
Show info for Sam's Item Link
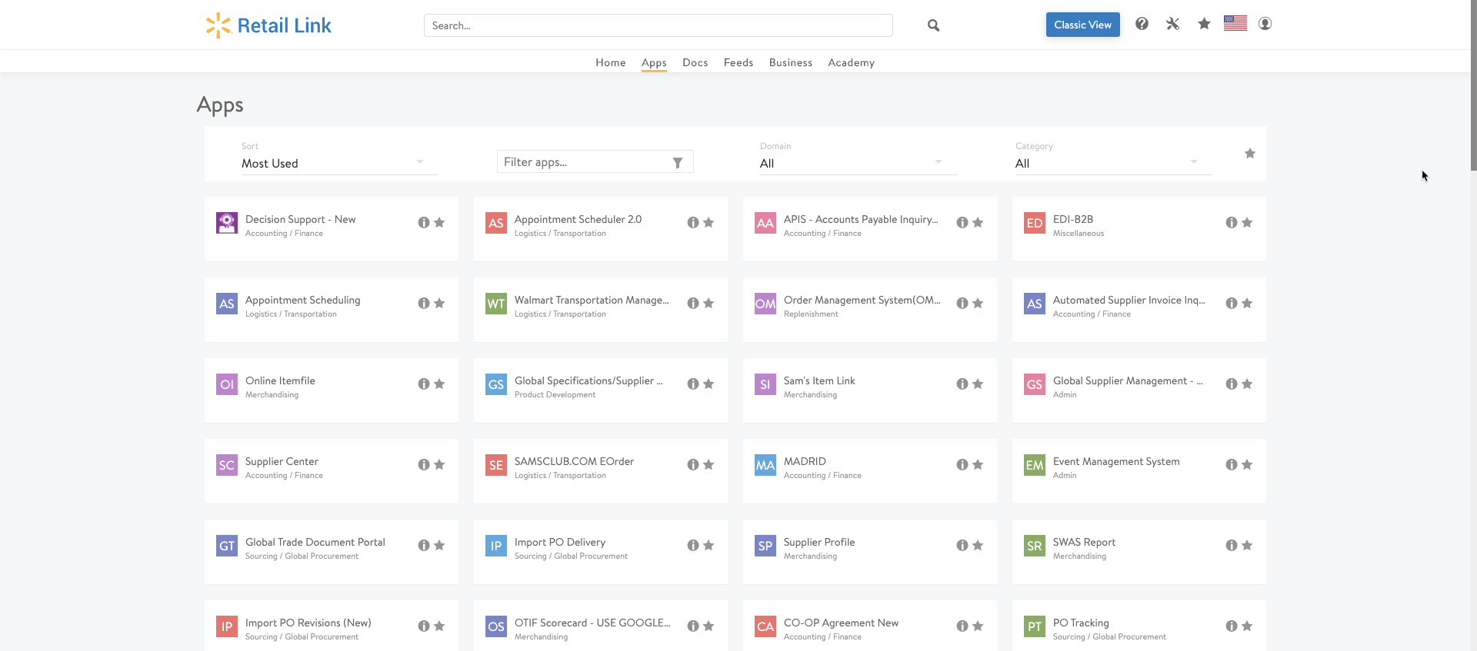click(962, 384)
